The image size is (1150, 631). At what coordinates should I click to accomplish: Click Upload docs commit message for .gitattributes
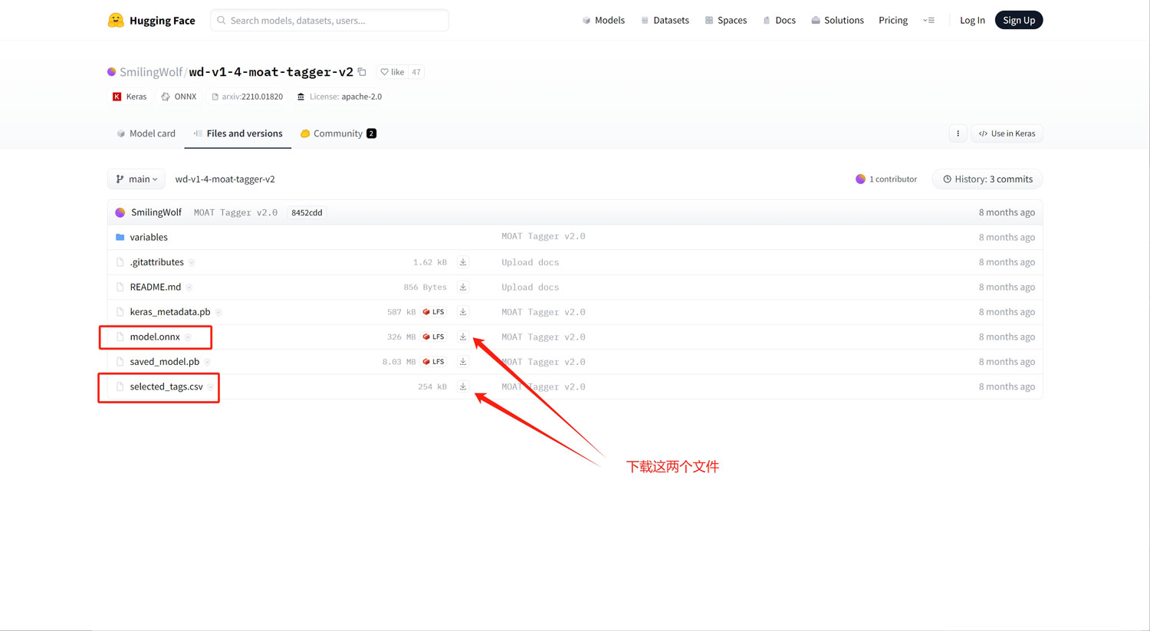click(x=531, y=262)
